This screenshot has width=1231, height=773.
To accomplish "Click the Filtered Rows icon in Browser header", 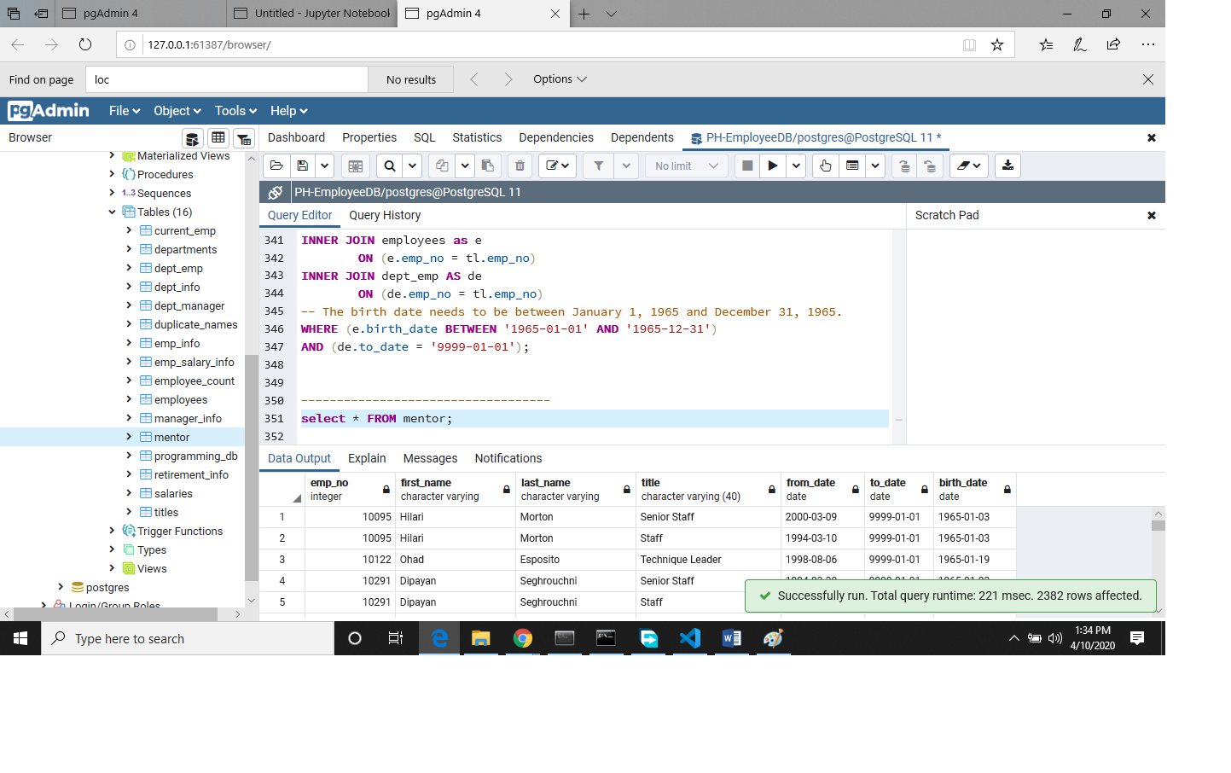I will [244, 138].
